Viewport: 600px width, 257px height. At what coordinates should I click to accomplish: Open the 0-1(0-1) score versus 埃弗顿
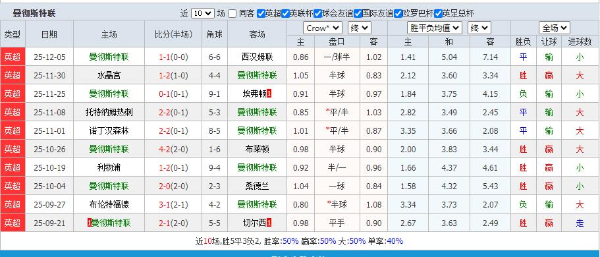tap(173, 94)
